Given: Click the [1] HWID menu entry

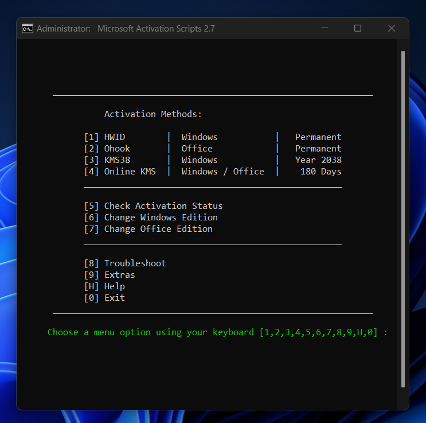Looking at the screenshot, I should pyautogui.click(x=104, y=137).
